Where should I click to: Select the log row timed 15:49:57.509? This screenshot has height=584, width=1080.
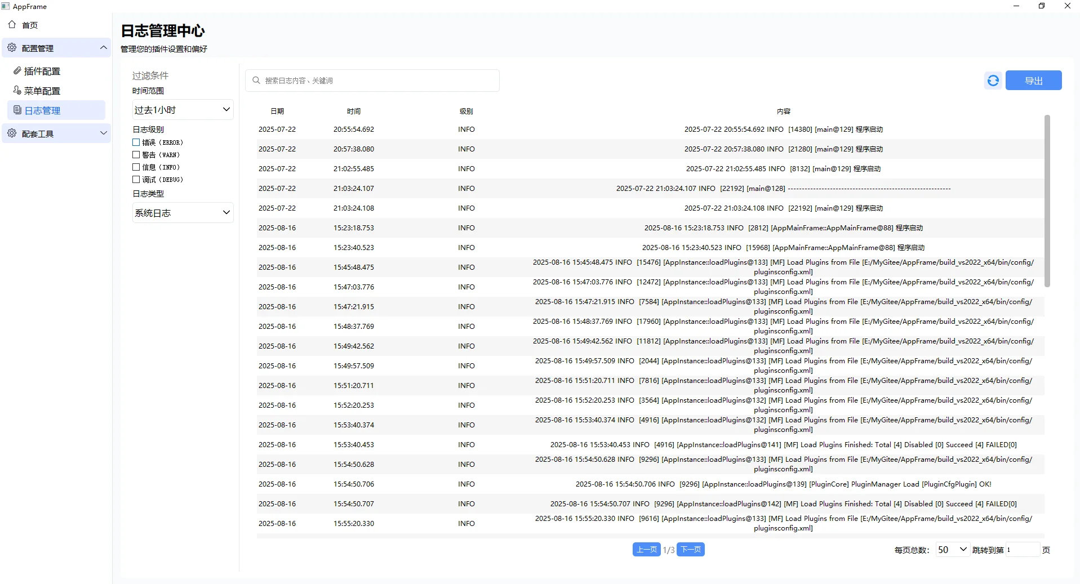point(651,366)
